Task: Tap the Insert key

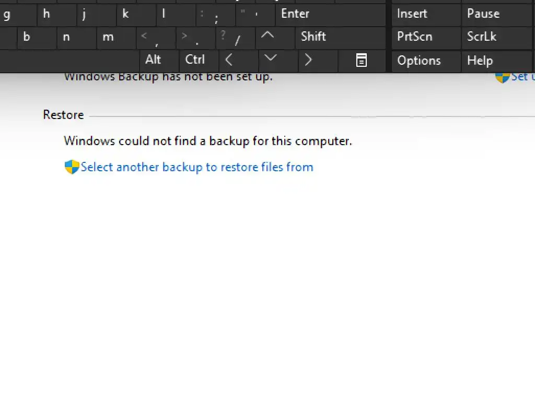Action: pos(426,15)
